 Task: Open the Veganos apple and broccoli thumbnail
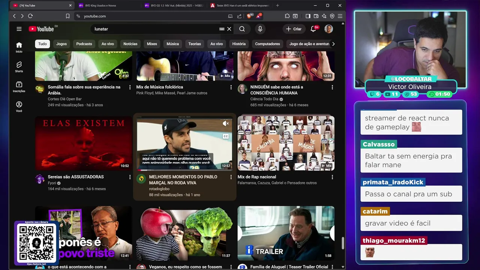(185, 233)
